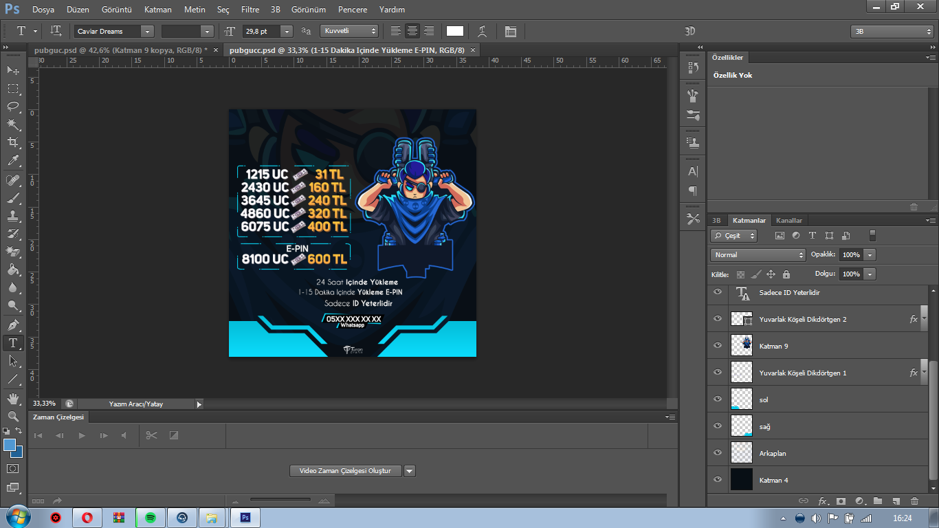
Task: Toggle visibility of the Katman 9 layer
Action: click(718, 346)
